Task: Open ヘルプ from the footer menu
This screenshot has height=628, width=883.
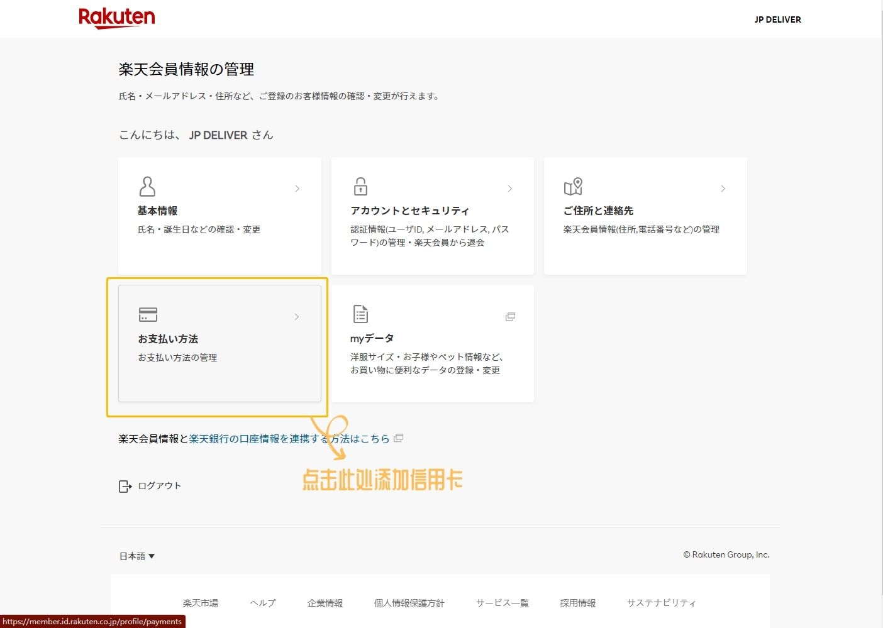Action: coord(262,602)
